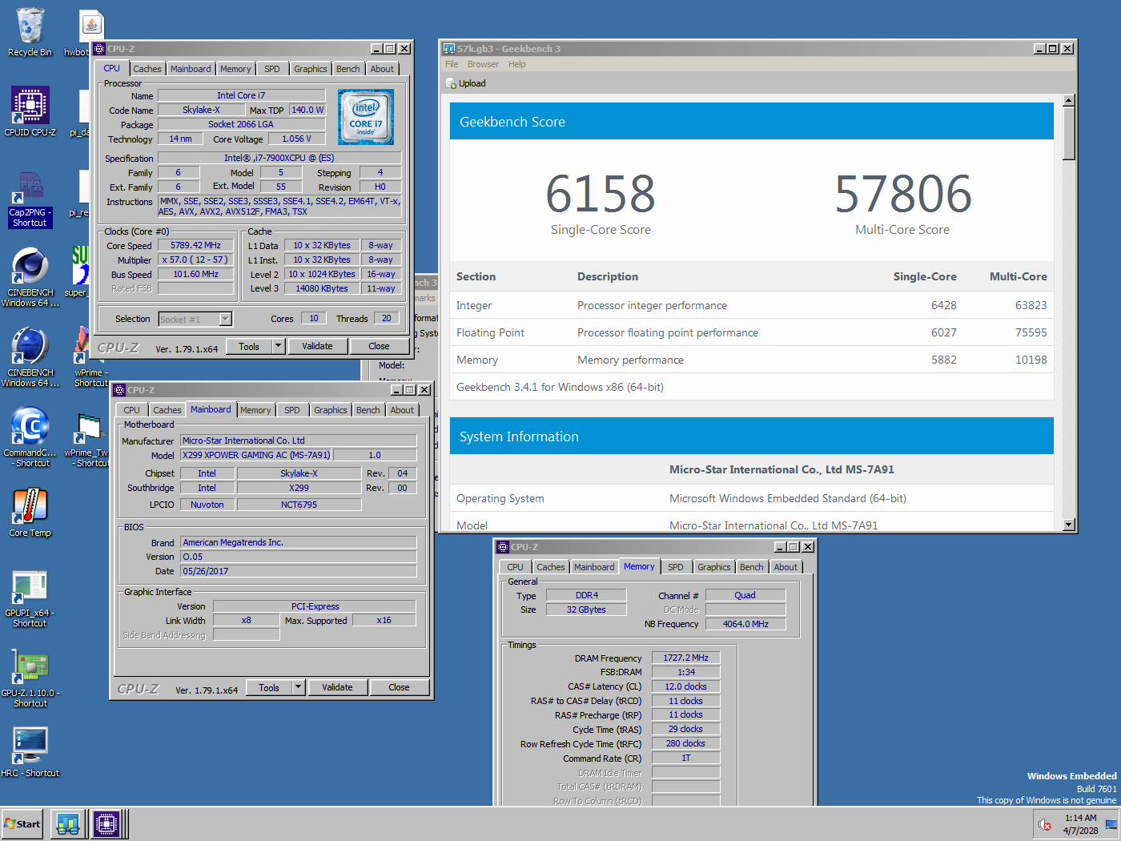Click the BIOS Version 0.05 field
Viewport: 1121px width, 841px height.
tap(299, 557)
